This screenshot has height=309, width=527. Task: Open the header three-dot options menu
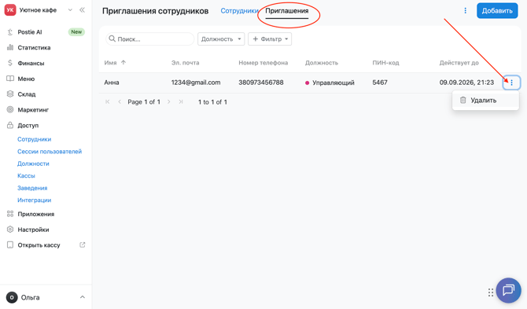(x=465, y=11)
